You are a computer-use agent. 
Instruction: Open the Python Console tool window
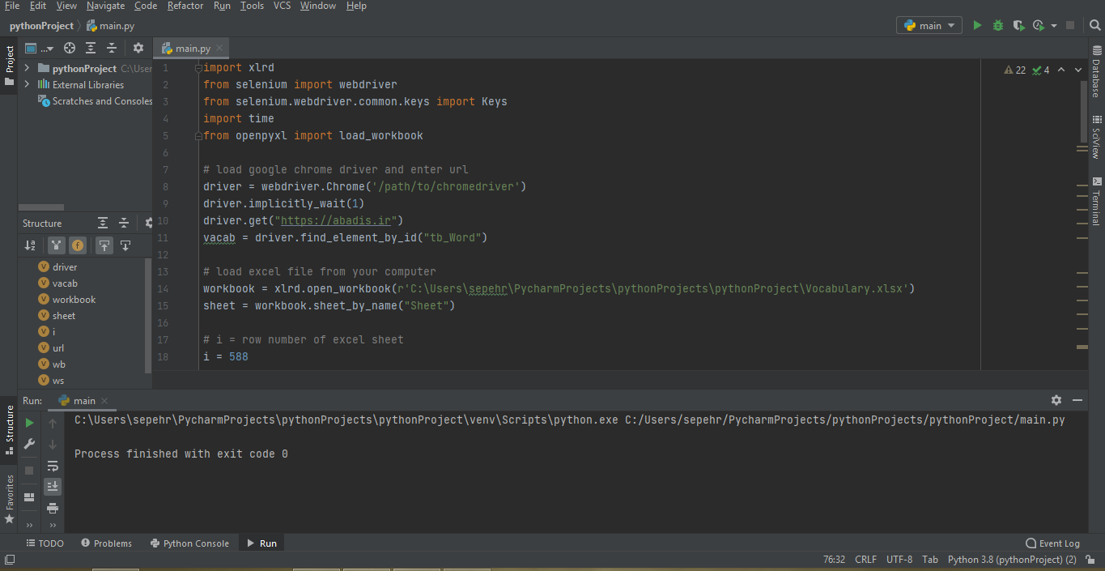[x=189, y=543]
